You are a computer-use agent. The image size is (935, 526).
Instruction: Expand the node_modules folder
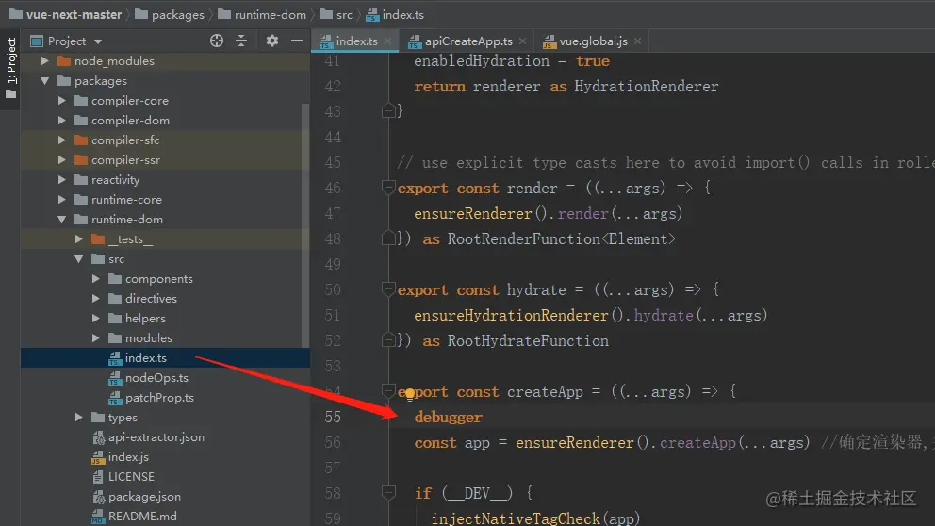pos(44,61)
